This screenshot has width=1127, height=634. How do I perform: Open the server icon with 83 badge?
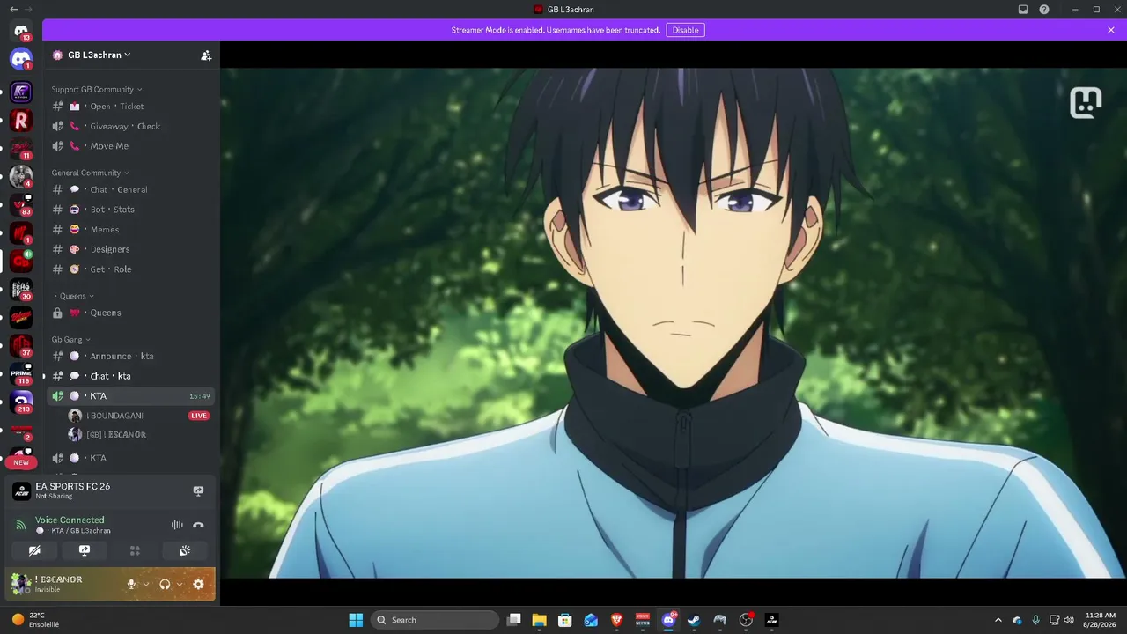[x=21, y=204]
